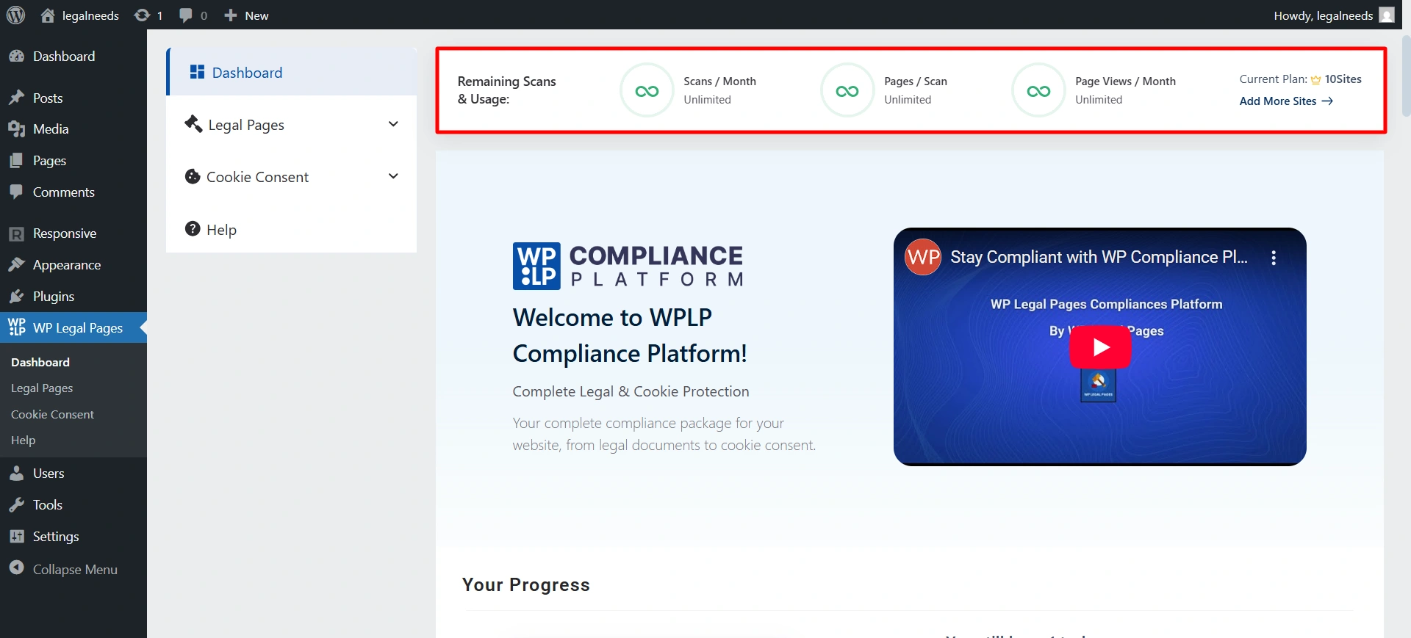Select the plugin Dashboard tab
Viewport: 1411px width, 638px height.
(x=247, y=73)
